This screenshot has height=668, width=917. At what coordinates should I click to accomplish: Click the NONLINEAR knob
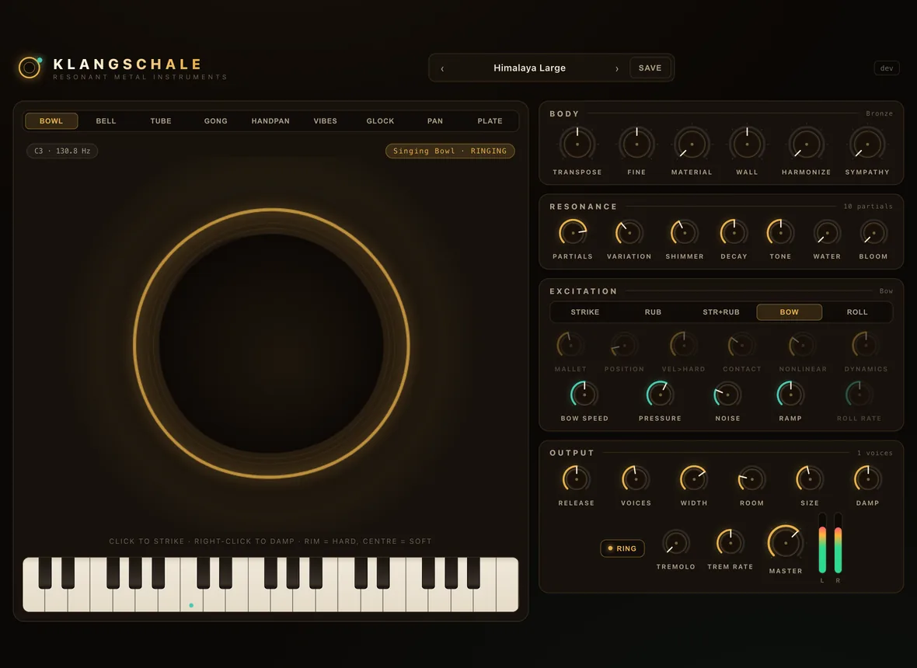[x=802, y=346]
